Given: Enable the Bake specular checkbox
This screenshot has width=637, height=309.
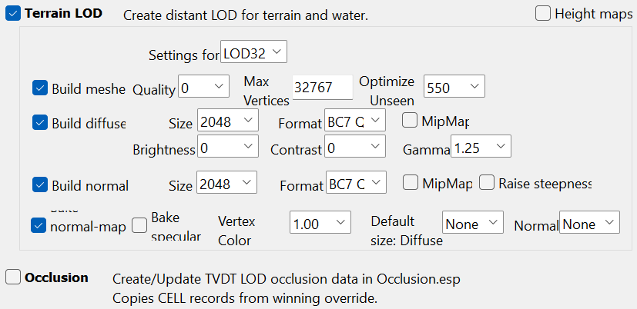Looking at the screenshot, I should tap(139, 225).
